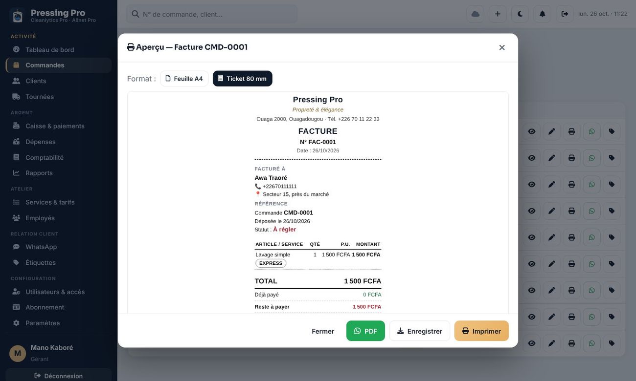Send the invoice PDF via WhatsApp button
The image size is (636, 381).
click(x=365, y=331)
